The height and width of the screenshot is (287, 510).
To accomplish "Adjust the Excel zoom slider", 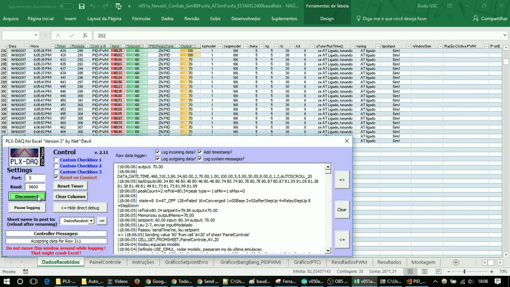I will coord(464,271).
